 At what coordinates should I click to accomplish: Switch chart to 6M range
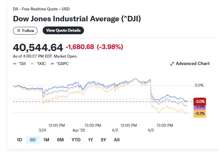coord(60,140)
